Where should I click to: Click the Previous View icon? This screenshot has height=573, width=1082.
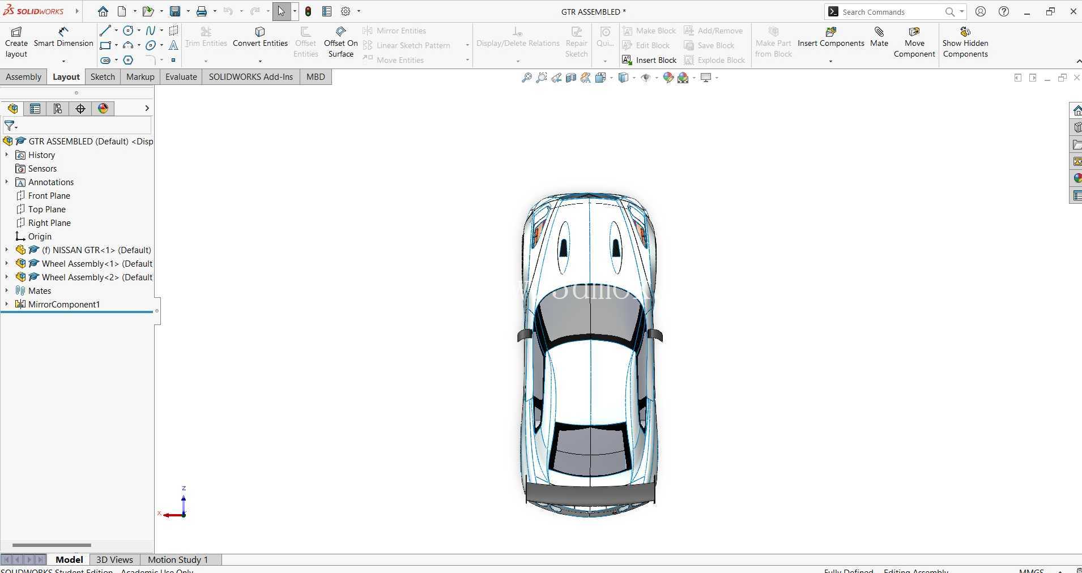[x=556, y=78]
